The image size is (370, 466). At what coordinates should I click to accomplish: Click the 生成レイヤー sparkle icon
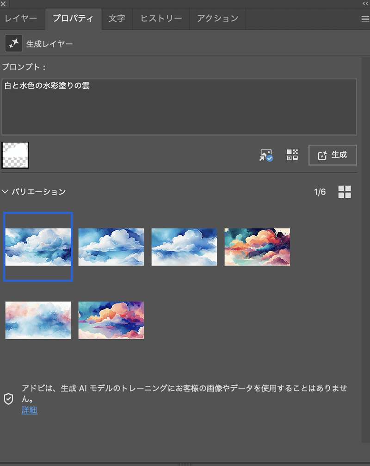[x=14, y=44]
